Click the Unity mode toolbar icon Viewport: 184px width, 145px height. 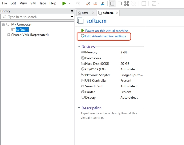click(134, 3)
